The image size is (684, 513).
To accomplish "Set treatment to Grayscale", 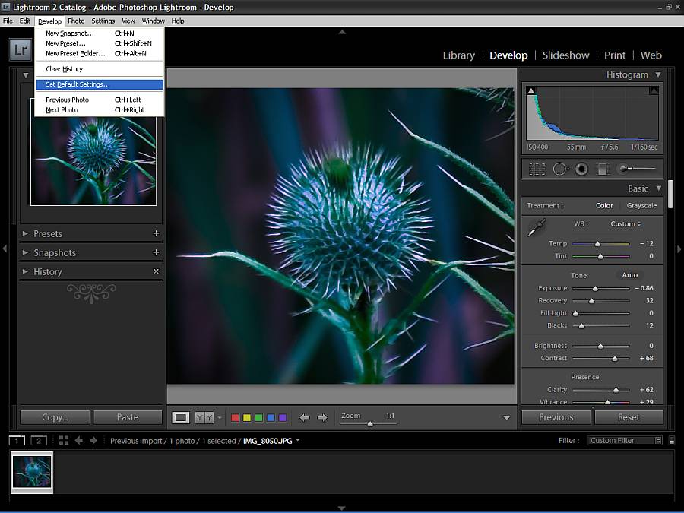I will (x=641, y=205).
